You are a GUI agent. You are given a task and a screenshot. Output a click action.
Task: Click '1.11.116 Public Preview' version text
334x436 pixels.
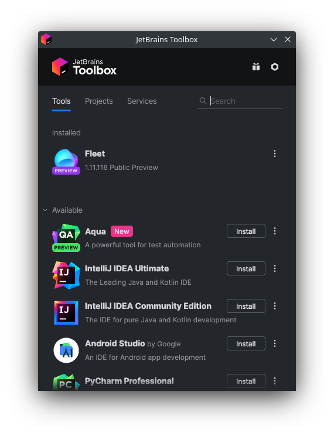121,168
